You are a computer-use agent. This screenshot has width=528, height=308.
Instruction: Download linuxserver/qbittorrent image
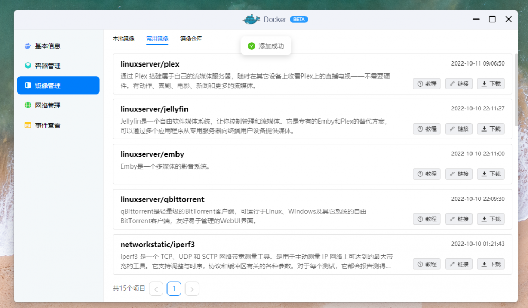click(490, 219)
